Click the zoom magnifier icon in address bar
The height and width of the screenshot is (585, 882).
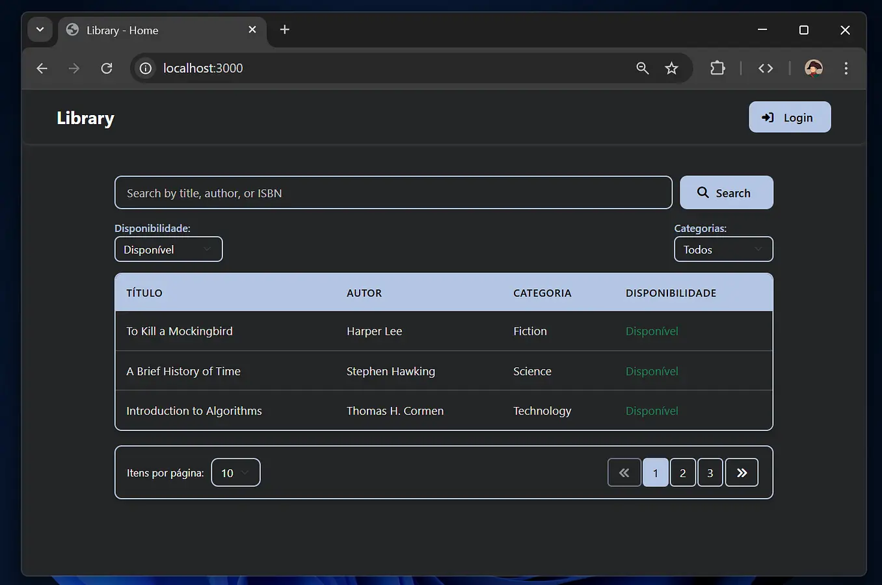pos(642,68)
